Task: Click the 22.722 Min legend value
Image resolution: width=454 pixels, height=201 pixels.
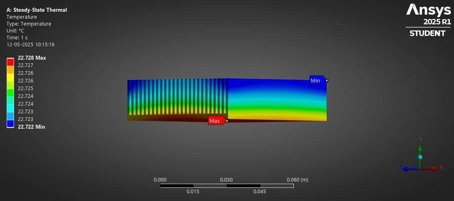Action: coord(31,127)
